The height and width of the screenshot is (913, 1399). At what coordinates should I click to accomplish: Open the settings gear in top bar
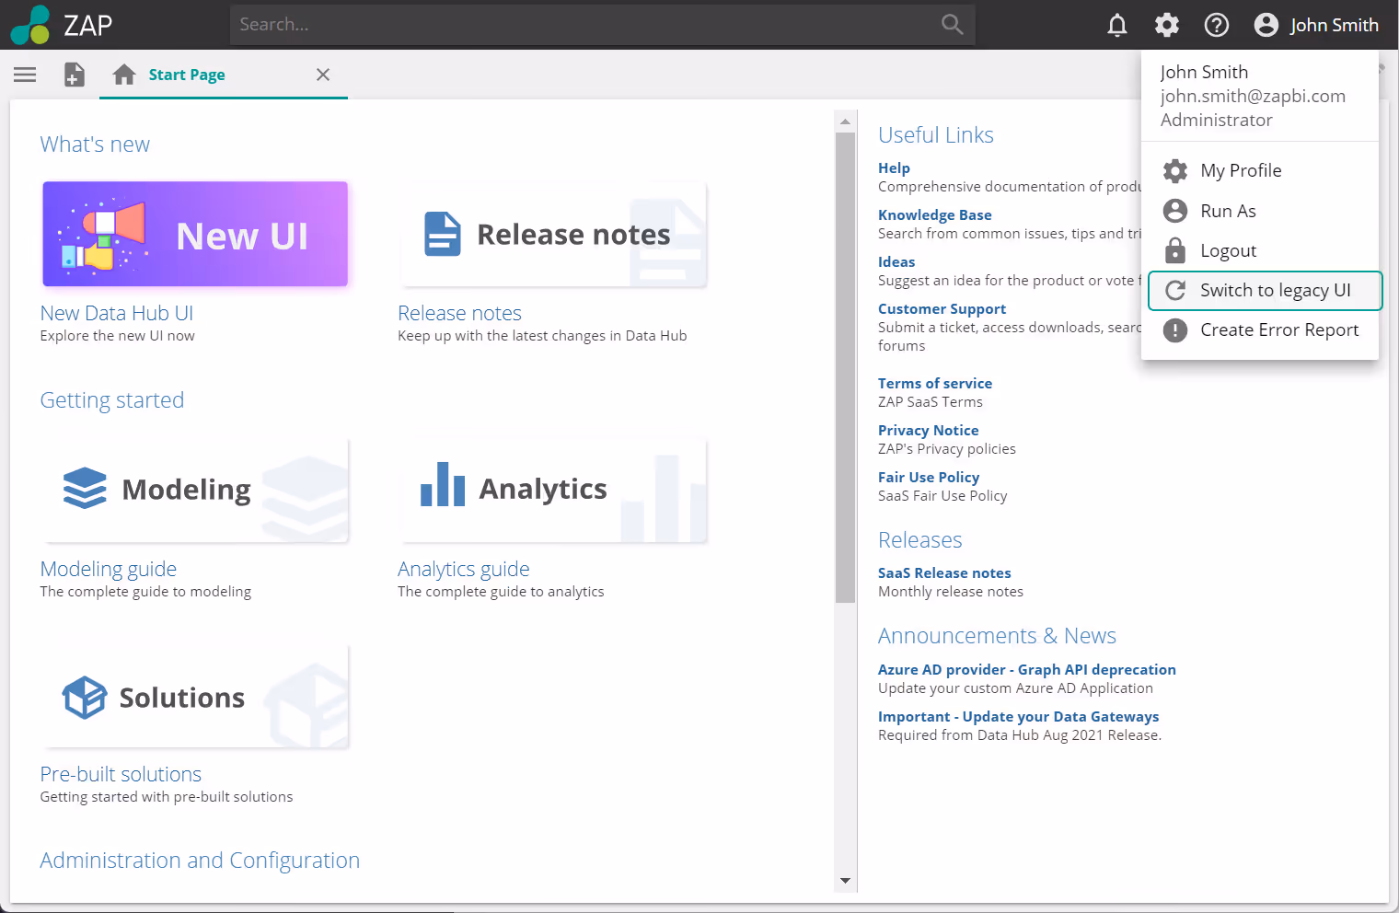click(1166, 25)
